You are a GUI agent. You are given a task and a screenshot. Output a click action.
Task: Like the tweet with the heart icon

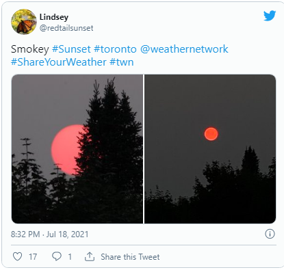pos(17,256)
